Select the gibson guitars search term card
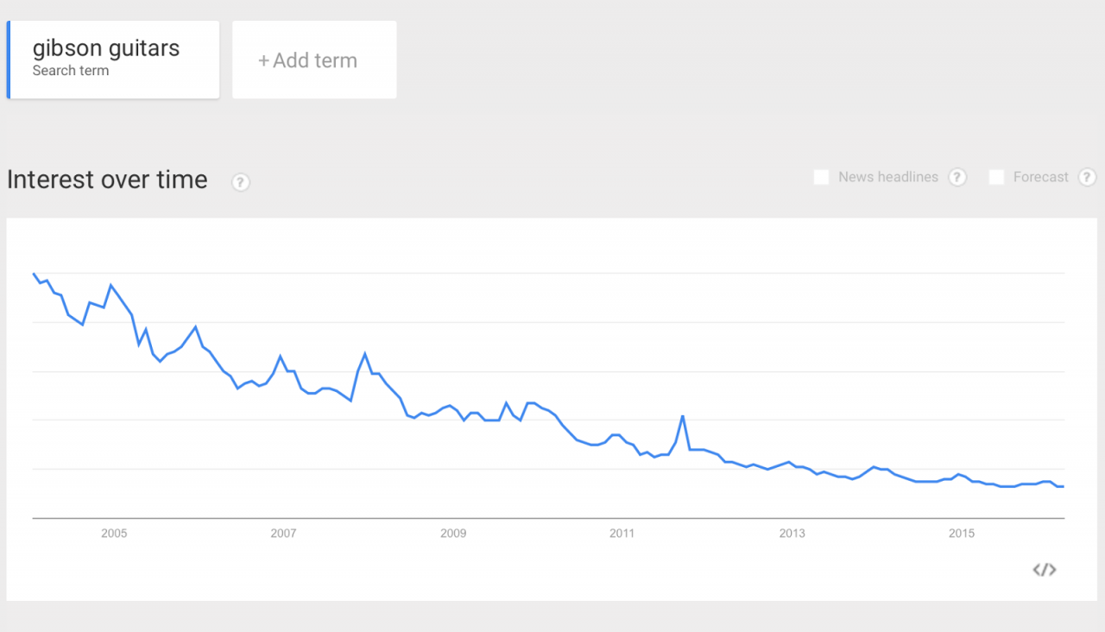 click(113, 60)
